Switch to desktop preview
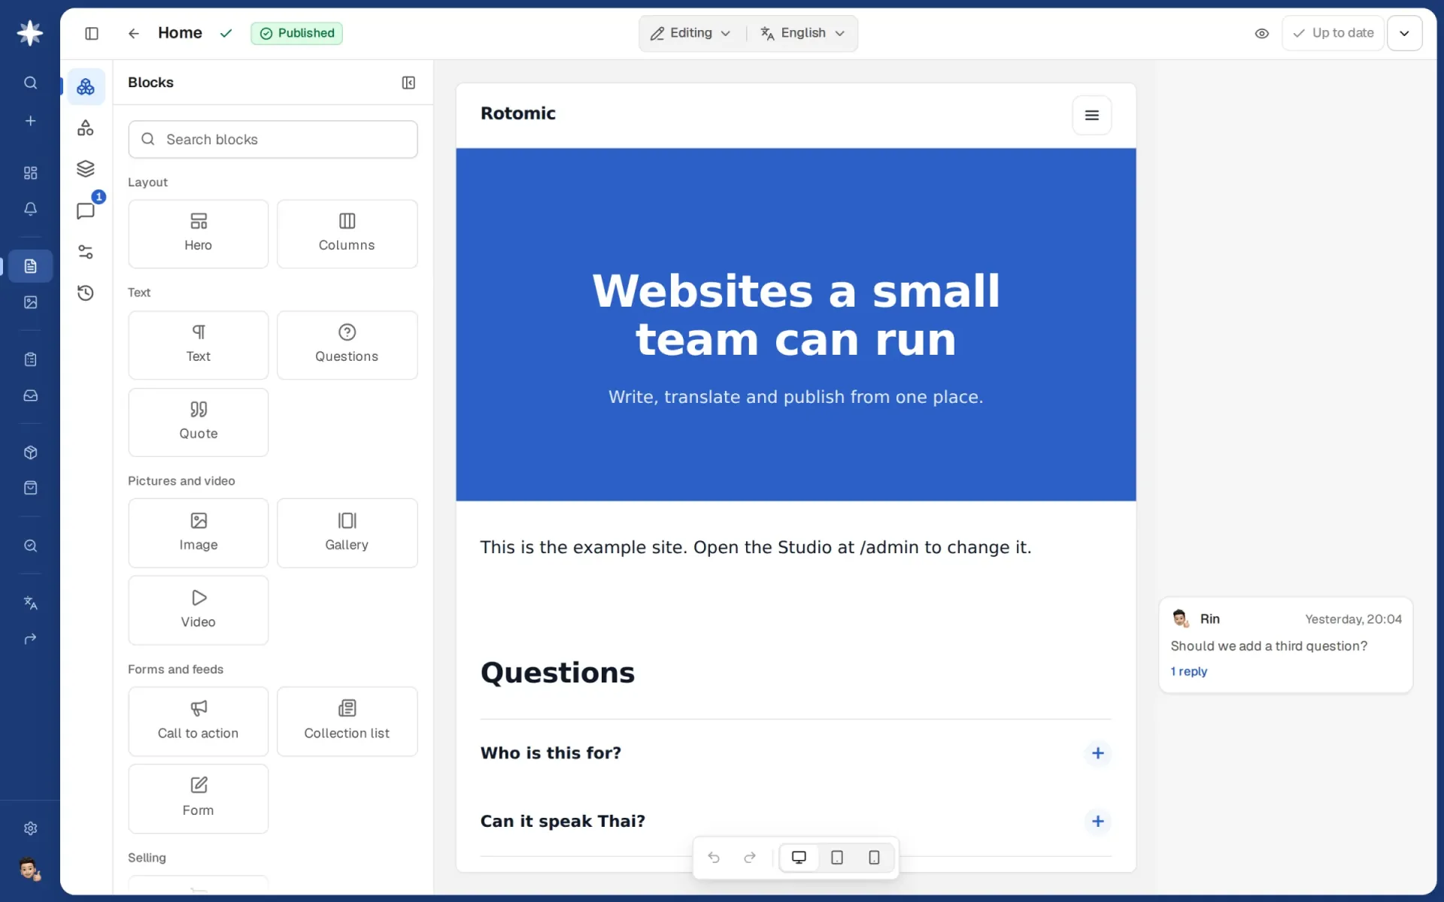Image resolution: width=1444 pixels, height=902 pixels. [x=799, y=858]
